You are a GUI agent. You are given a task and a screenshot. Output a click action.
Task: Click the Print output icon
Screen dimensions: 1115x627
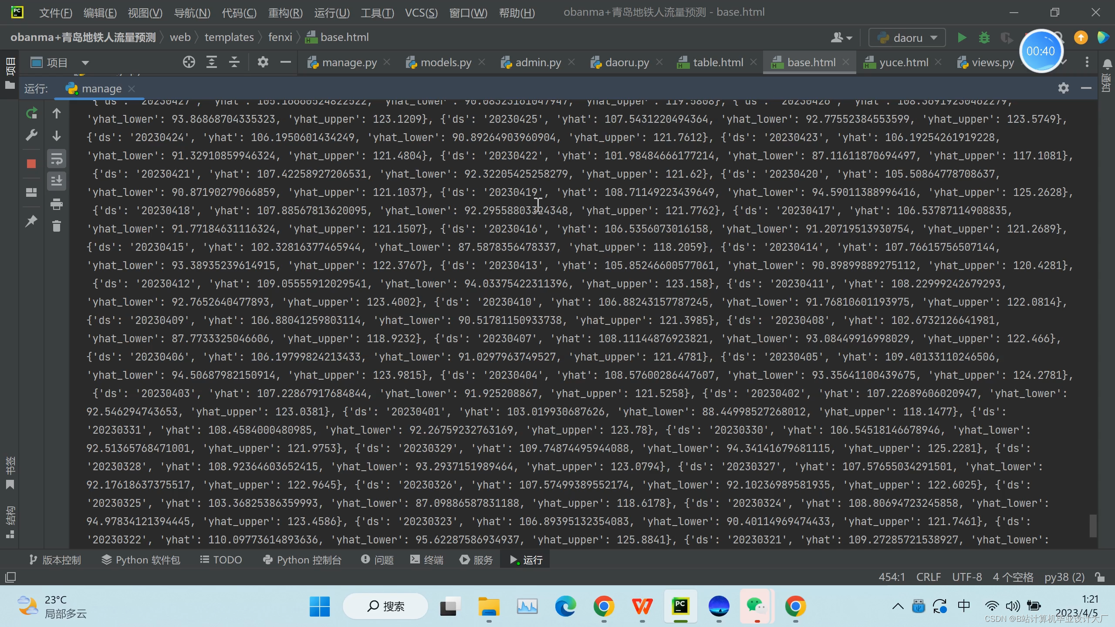pos(57,204)
